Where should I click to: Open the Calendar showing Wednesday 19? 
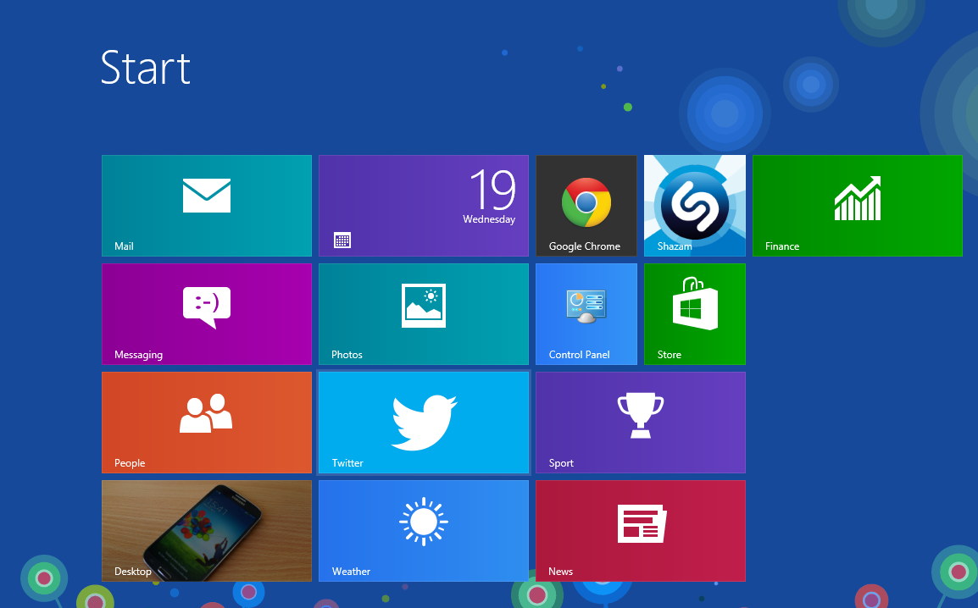tap(424, 206)
